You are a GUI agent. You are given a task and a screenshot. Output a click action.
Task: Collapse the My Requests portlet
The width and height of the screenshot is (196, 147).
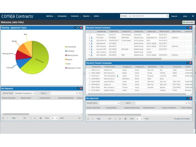[x=78, y=89]
